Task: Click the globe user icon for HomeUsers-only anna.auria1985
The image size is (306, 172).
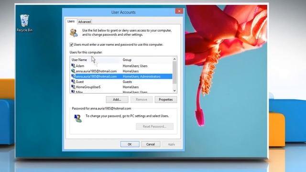Action: click(x=73, y=71)
